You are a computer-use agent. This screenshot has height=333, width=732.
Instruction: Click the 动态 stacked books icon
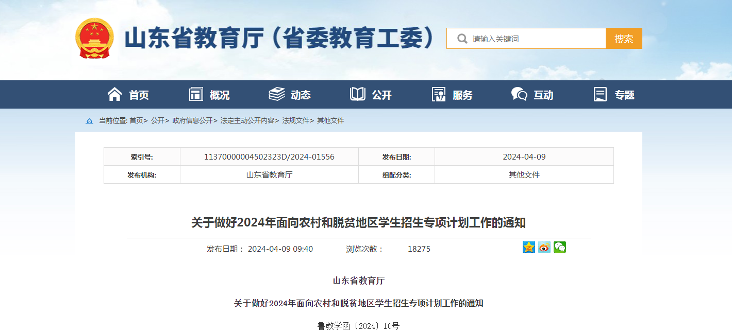pos(277,94)
